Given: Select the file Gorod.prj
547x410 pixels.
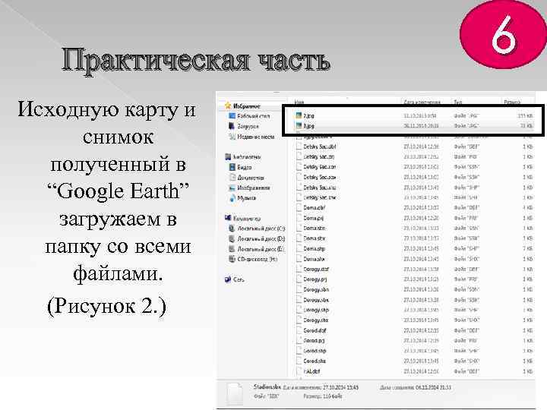Looking at the screenshot, I should [x=314, y=341].
